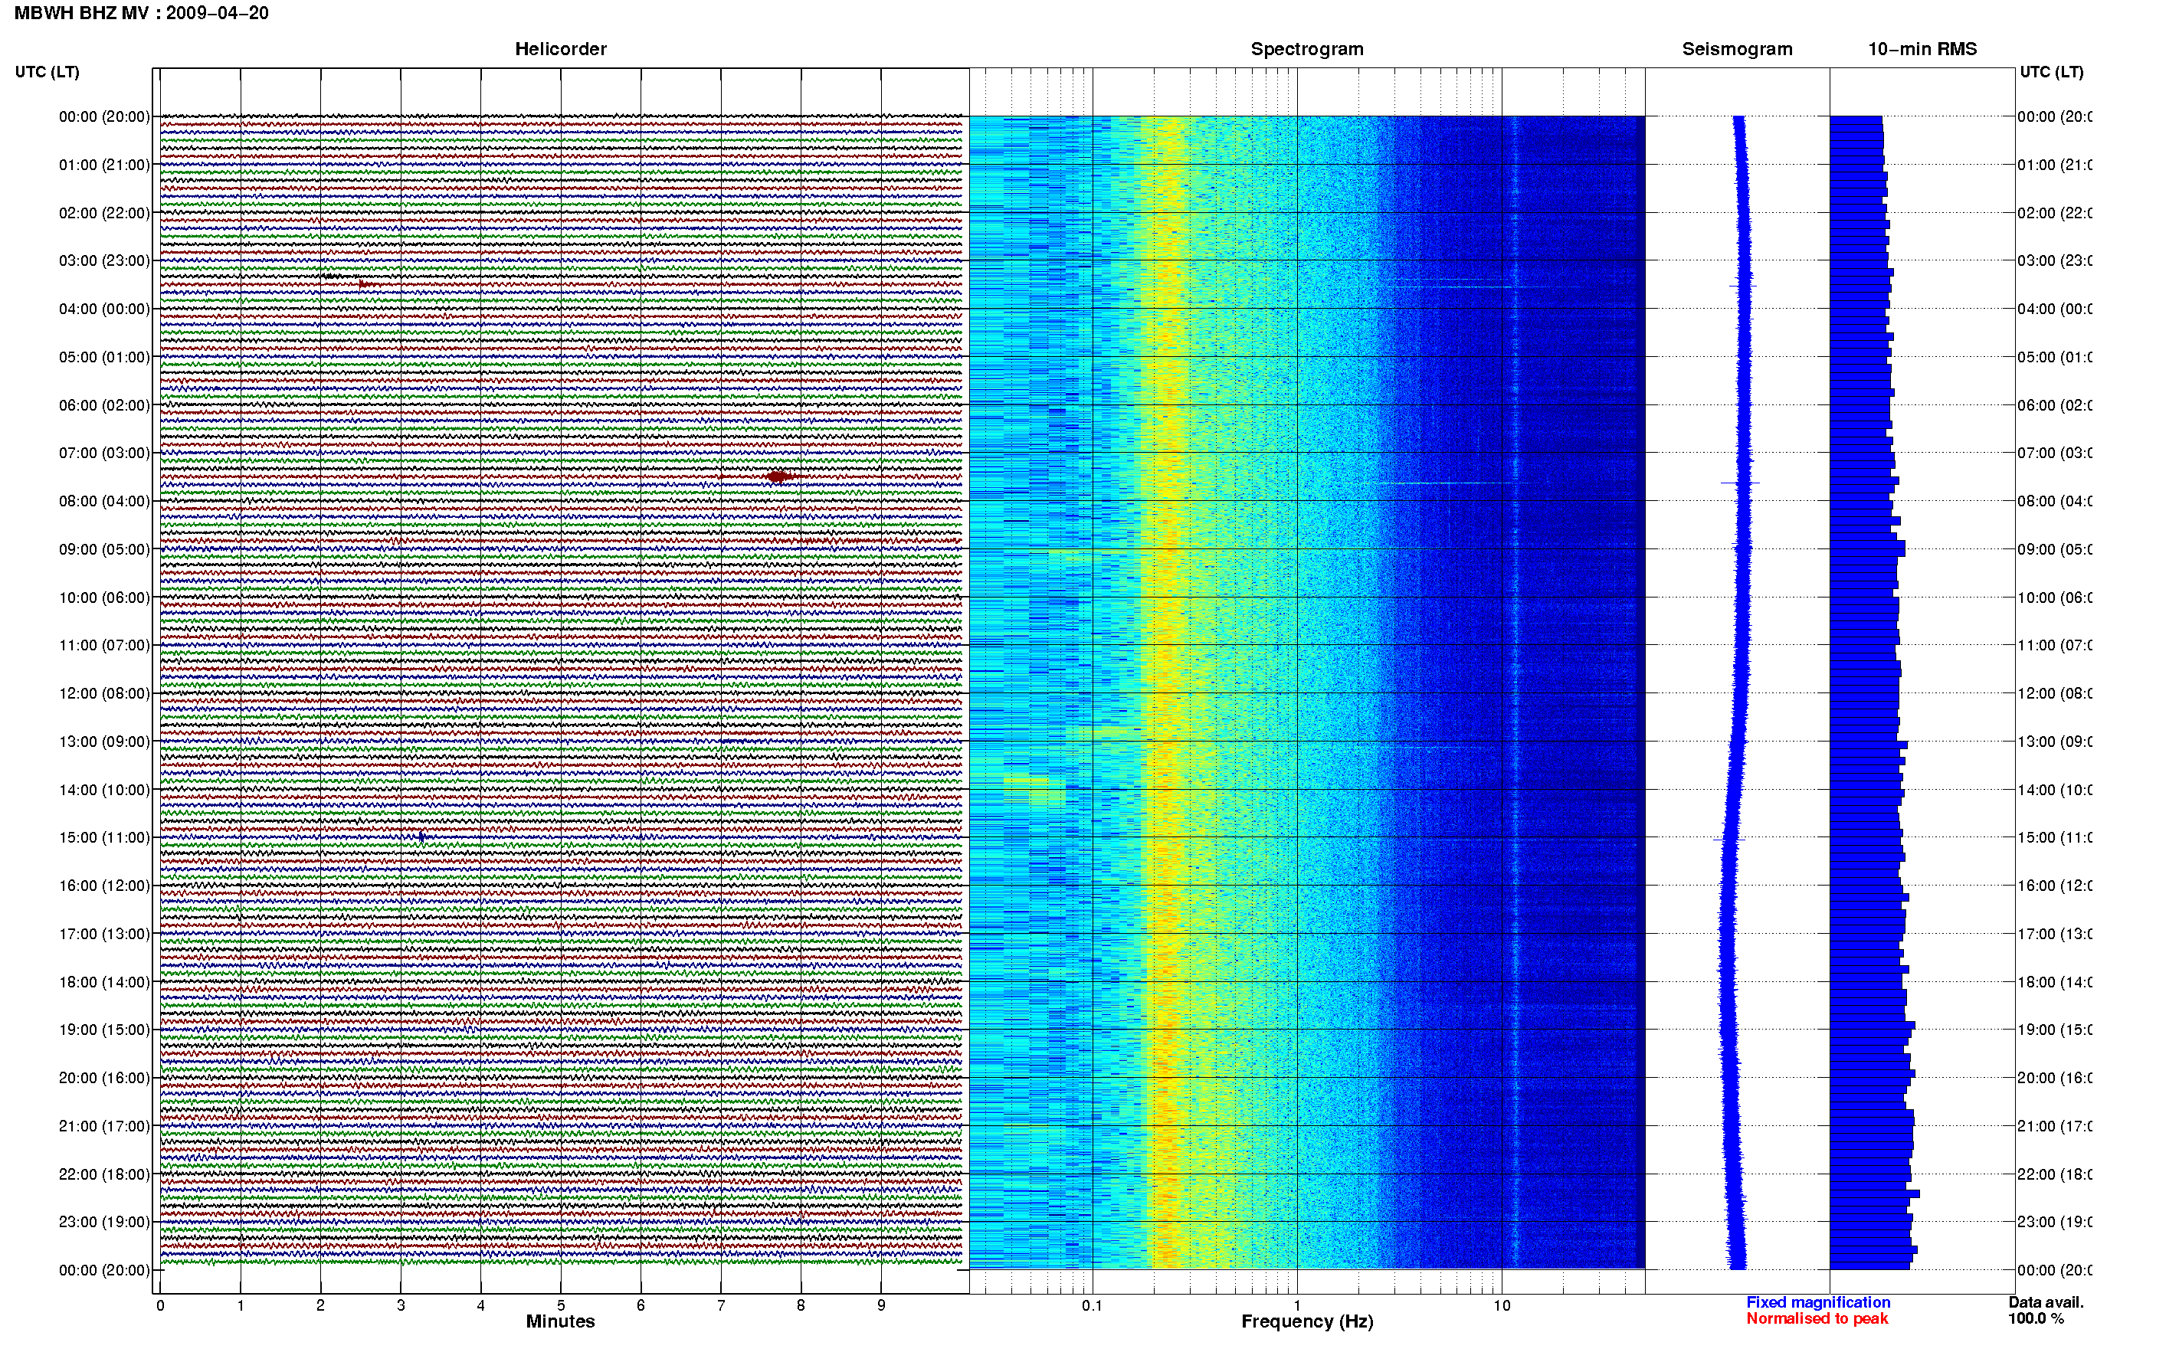
Task: Click the large dark-red event burst on the helicorder
Action: (779, 476)
